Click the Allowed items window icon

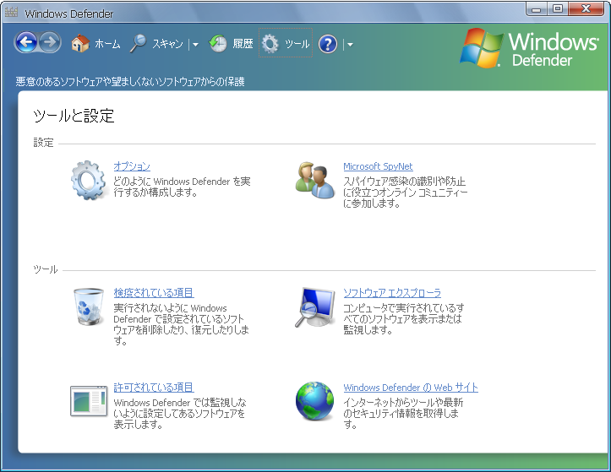click(x=88, y=401)
